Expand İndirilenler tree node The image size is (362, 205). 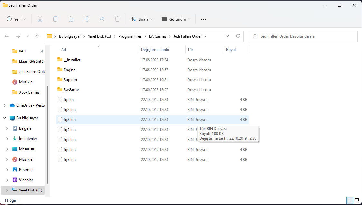(x=7, y=139)
